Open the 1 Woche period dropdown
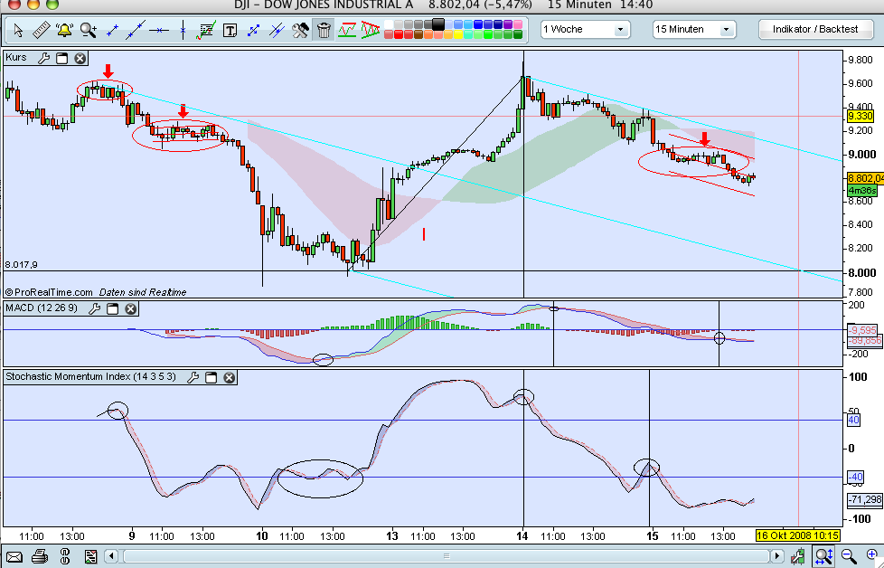 pos(585,29)
